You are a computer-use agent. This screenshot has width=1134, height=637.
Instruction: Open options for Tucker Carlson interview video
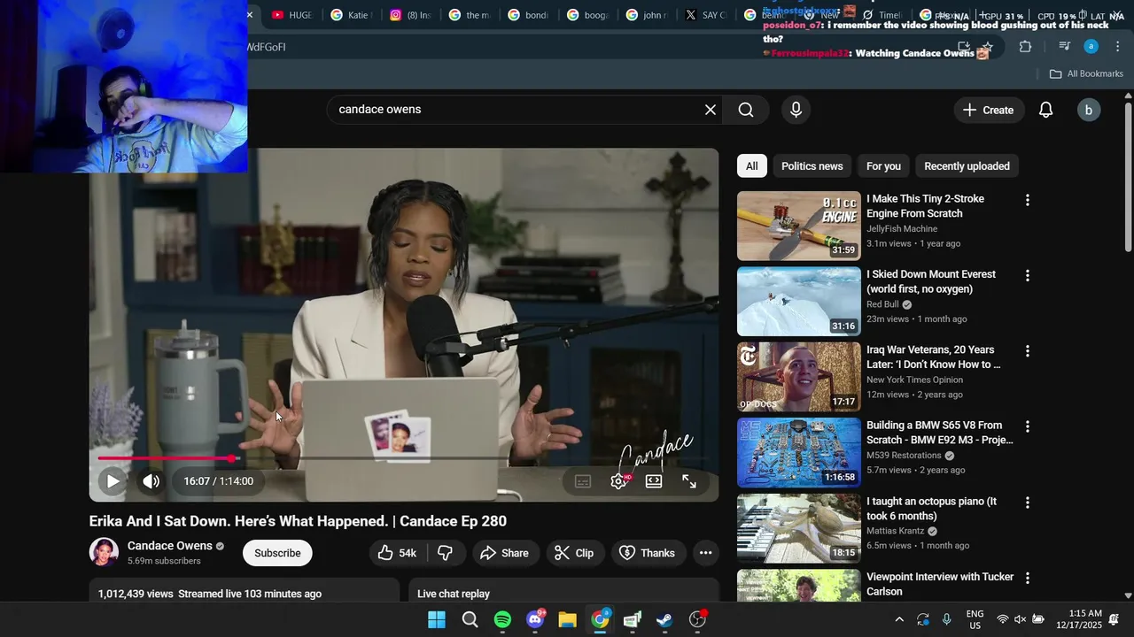point(1028,579)
